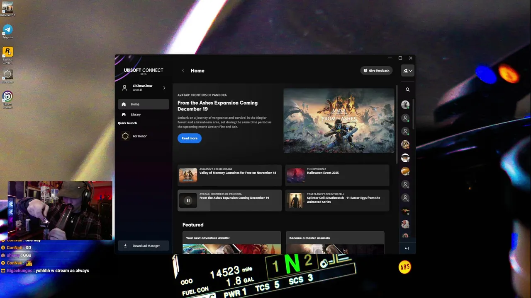
Task: Open The Division 2 Halloween Event 2025 news
Action: [x=337, y=175]
